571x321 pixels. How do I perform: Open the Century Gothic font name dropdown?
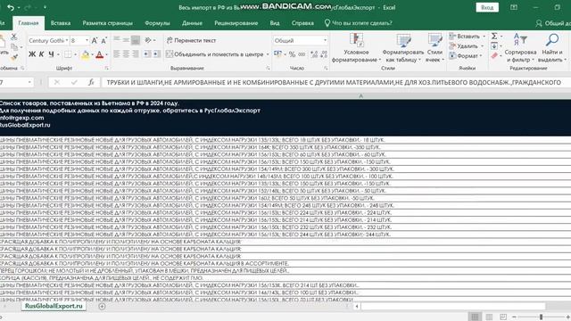click(67, 40)
